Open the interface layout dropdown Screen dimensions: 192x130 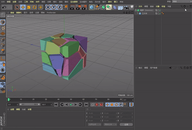point(182,2)
